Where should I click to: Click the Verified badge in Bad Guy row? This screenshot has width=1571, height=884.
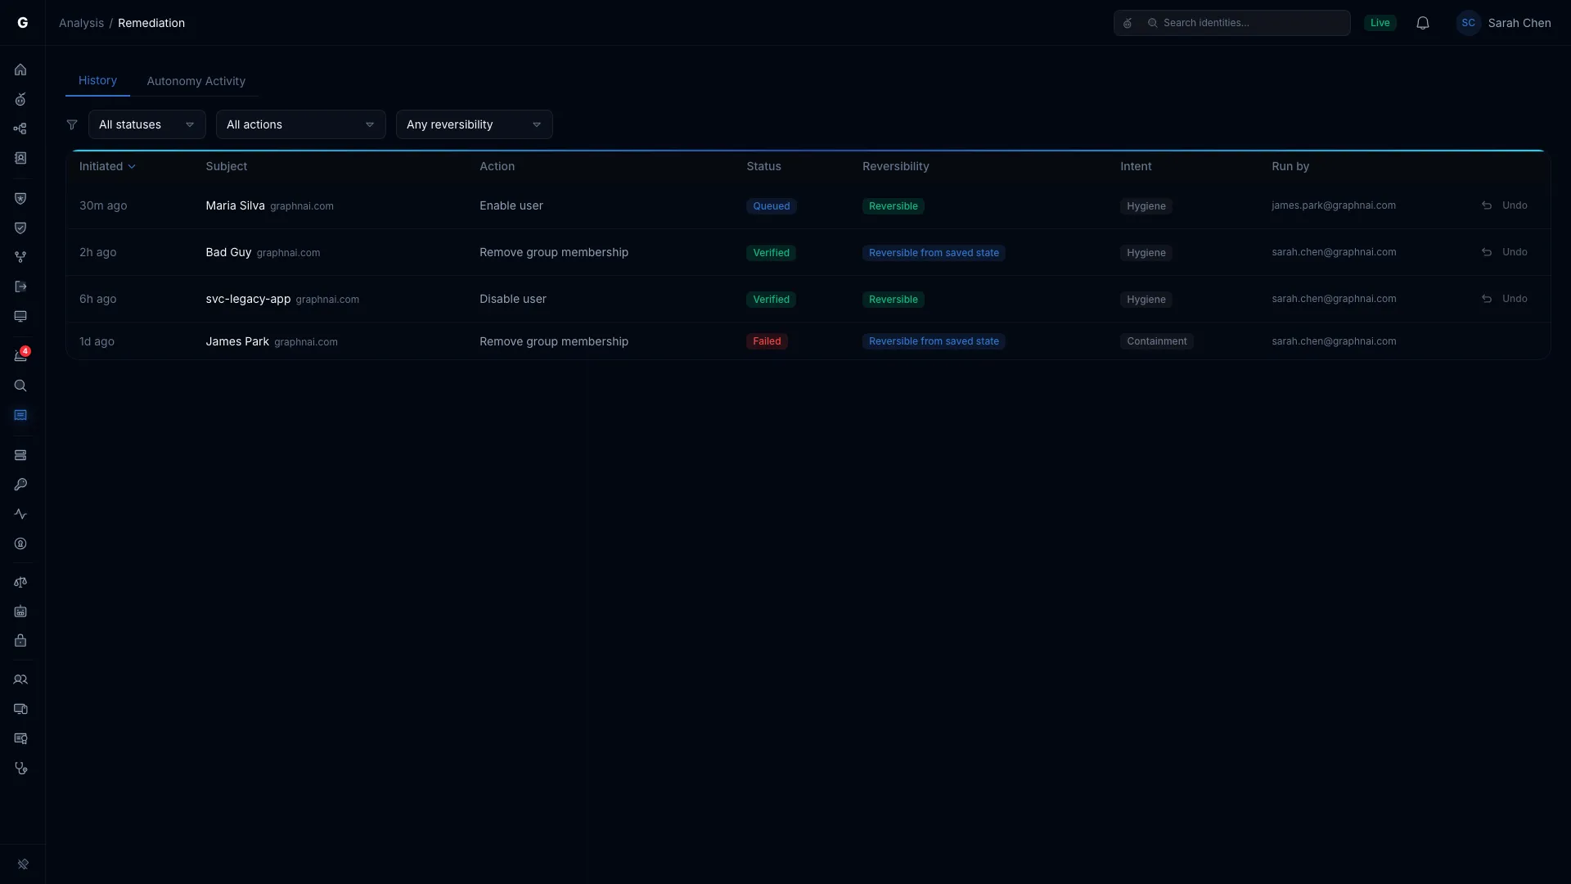771,253
